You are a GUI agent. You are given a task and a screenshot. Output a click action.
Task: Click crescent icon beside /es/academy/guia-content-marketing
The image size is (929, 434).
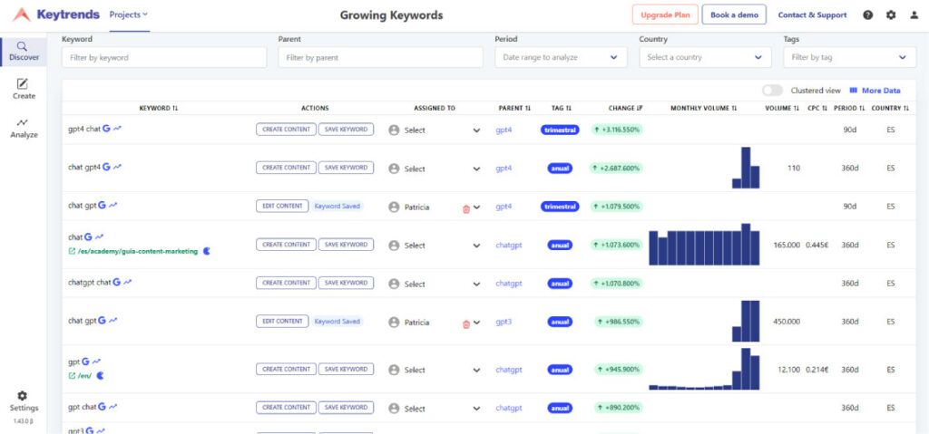pyautogui.click(x=207, y=251)
